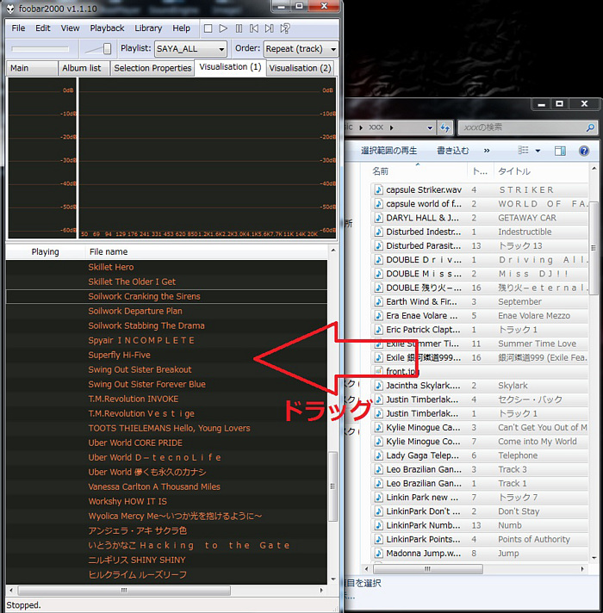The image size is (603, 613).
Task: Switch to the Main tab
Action: (x=32, y=68)
